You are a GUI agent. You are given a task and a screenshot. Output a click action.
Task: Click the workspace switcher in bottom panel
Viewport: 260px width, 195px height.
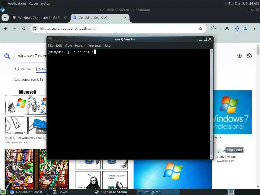tap(231, 192)
